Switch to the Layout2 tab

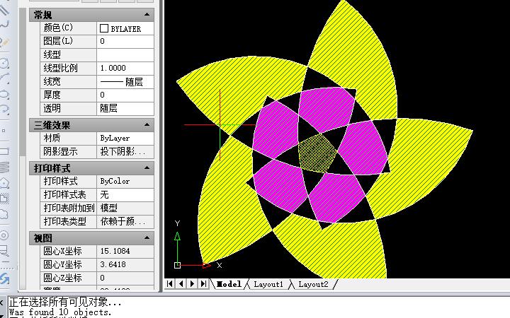pyautogui.click(x=313, y=284)
